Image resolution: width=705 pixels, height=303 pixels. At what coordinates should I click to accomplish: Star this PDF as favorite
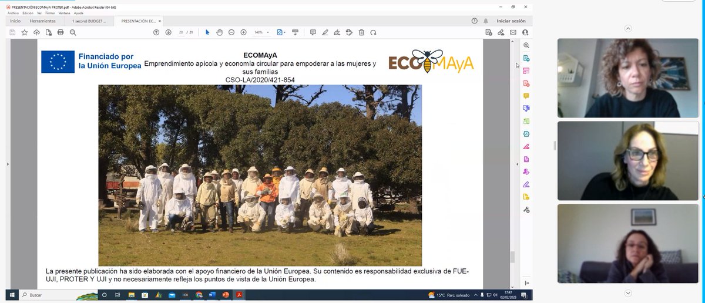coord(24,32)
